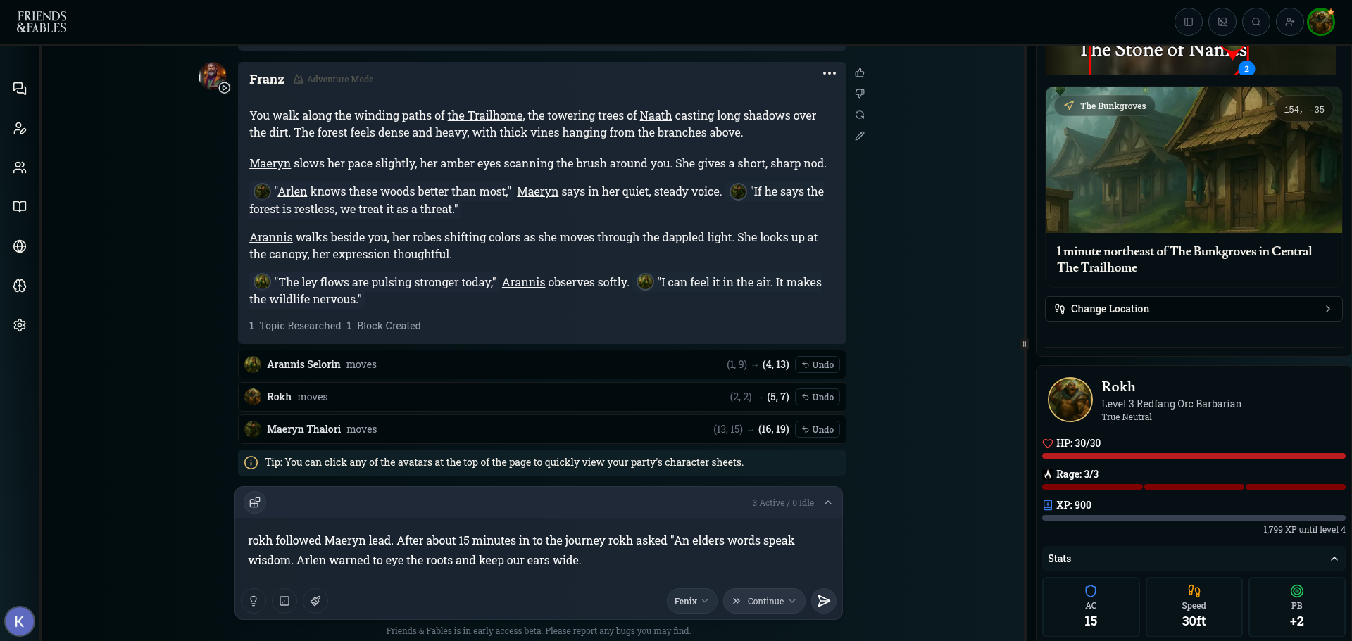The width and height of the screenshot is (1352, 641).
Task: Toggle audio playback on Franz's avatar
Action: coord(225,88)
